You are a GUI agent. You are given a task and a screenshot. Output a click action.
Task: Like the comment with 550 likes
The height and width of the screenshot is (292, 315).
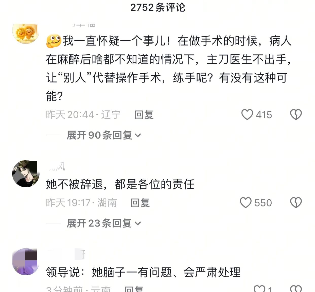click(246, 203)
